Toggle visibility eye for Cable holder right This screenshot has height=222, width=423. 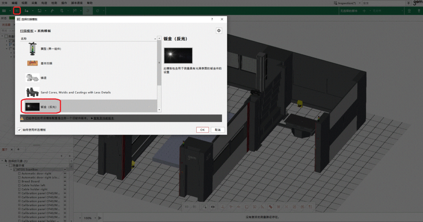(65, 189)
